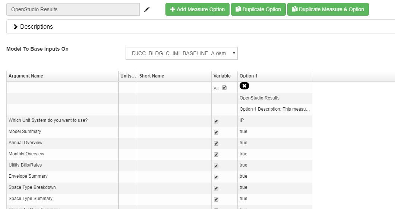The height and width of the screenshot is (209, 395).
Task: Click Duplicate Measure & Option button
Action: (328, 9)
